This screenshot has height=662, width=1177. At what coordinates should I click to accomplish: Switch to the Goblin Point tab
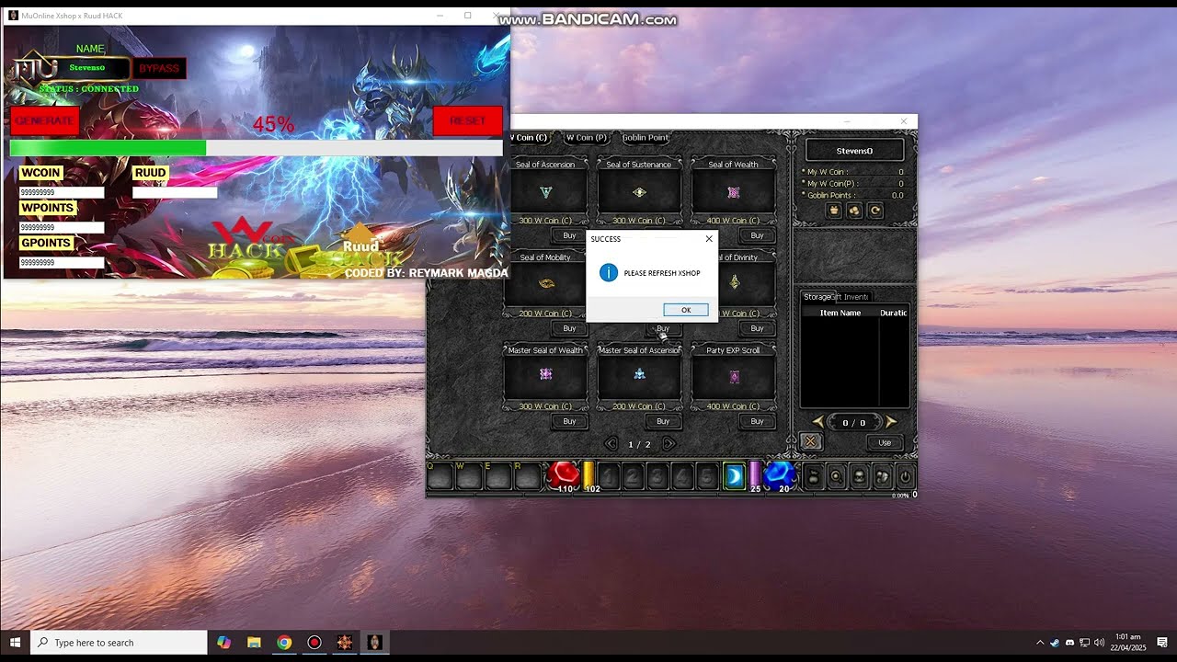point(645,138)
